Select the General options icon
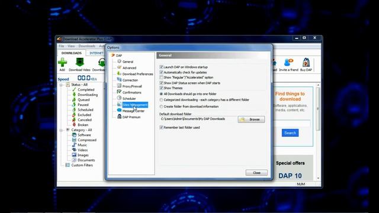This screenshot has width=379, height=213. pyautogui.click(x=119, y=62)
